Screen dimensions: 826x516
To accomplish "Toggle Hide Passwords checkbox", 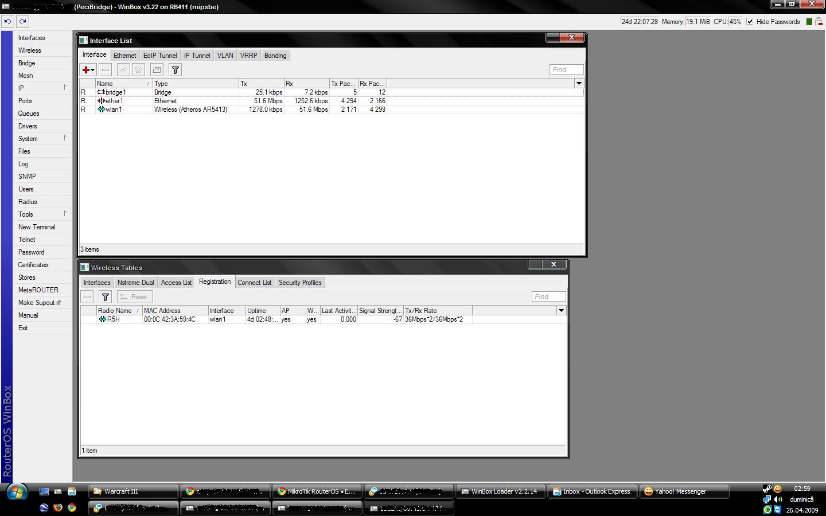I will [x=750, y=22].
